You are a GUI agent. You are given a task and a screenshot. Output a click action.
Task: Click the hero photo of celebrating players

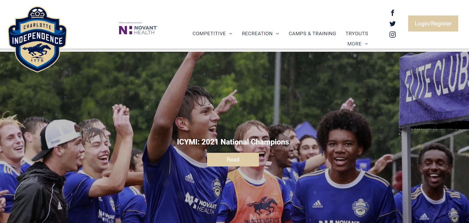[235, 138]
